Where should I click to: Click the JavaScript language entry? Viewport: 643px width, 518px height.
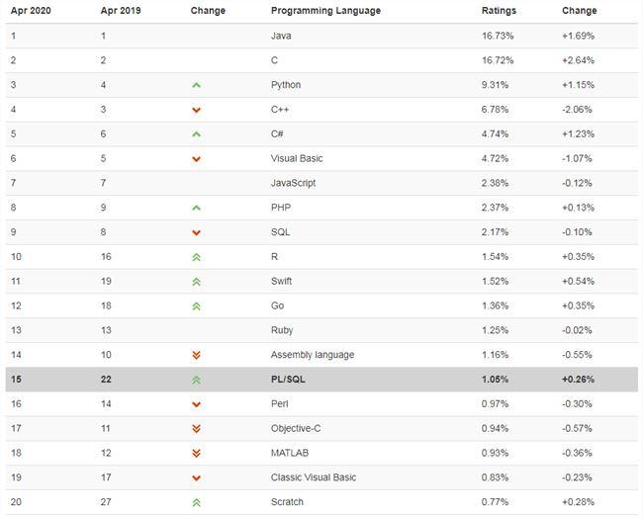293,183
